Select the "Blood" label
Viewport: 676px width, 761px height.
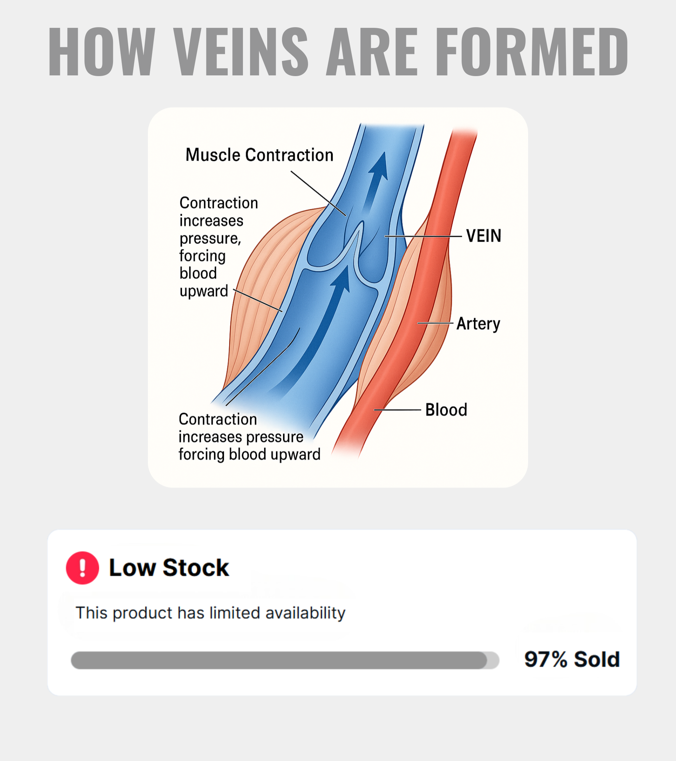[446, 410]
